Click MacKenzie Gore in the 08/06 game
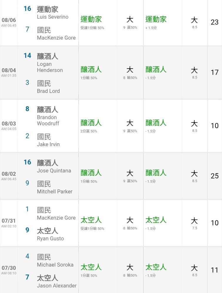The width and height of the screenshot is (222, 293). [56, 38]
